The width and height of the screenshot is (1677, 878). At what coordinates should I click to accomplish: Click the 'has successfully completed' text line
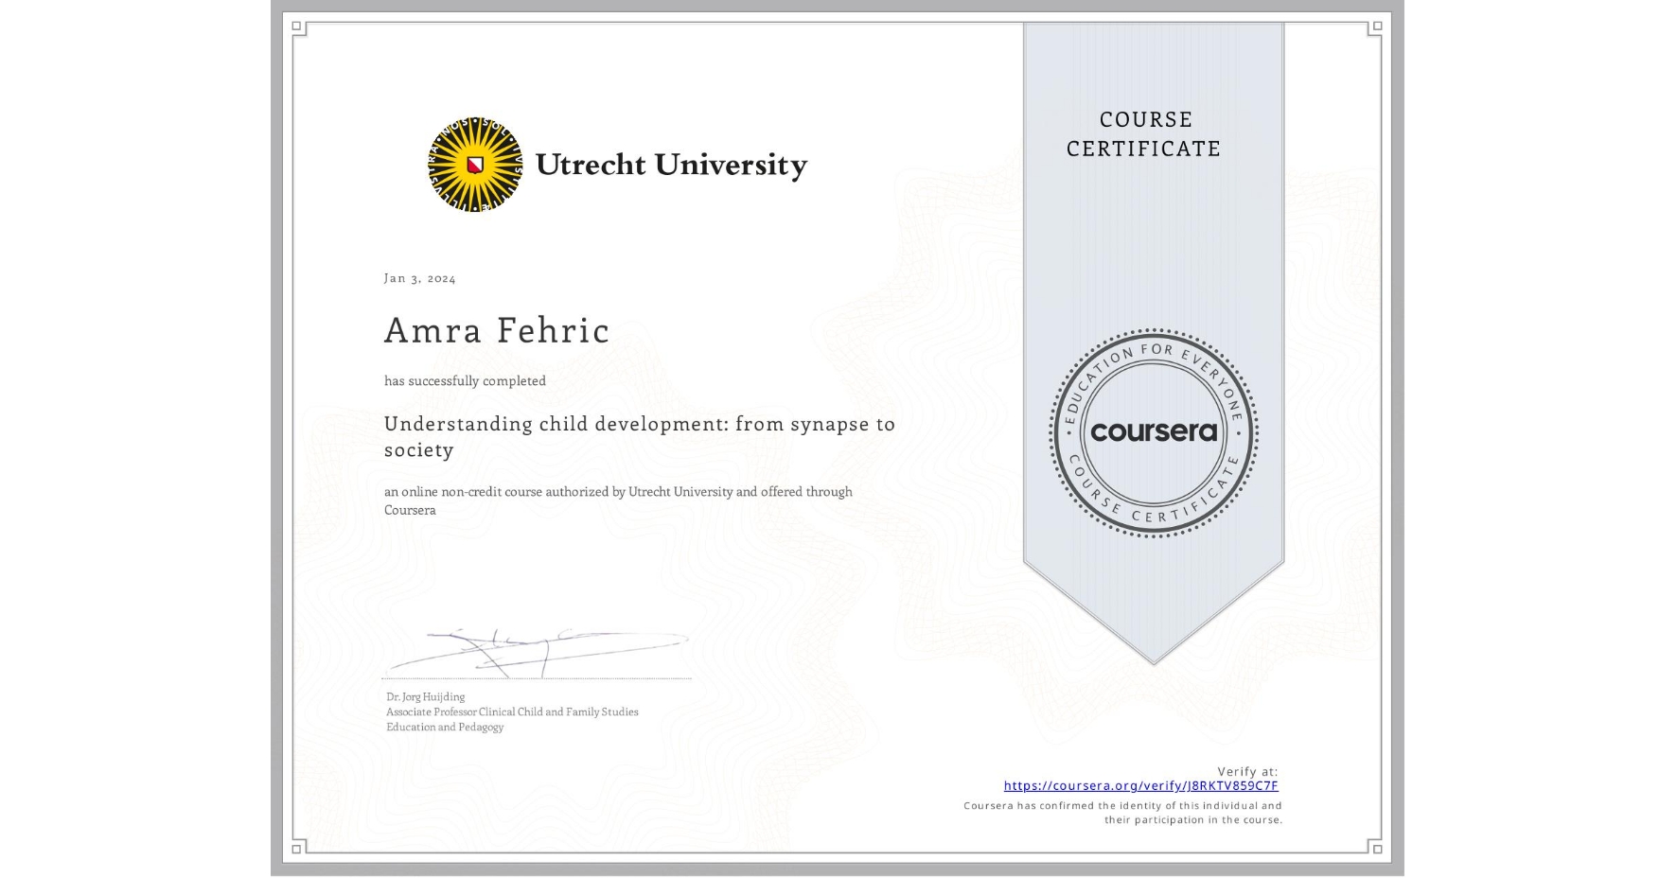465,380
